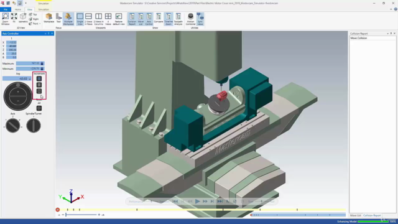
Task: Restore the default view
Action: [119, 19]
